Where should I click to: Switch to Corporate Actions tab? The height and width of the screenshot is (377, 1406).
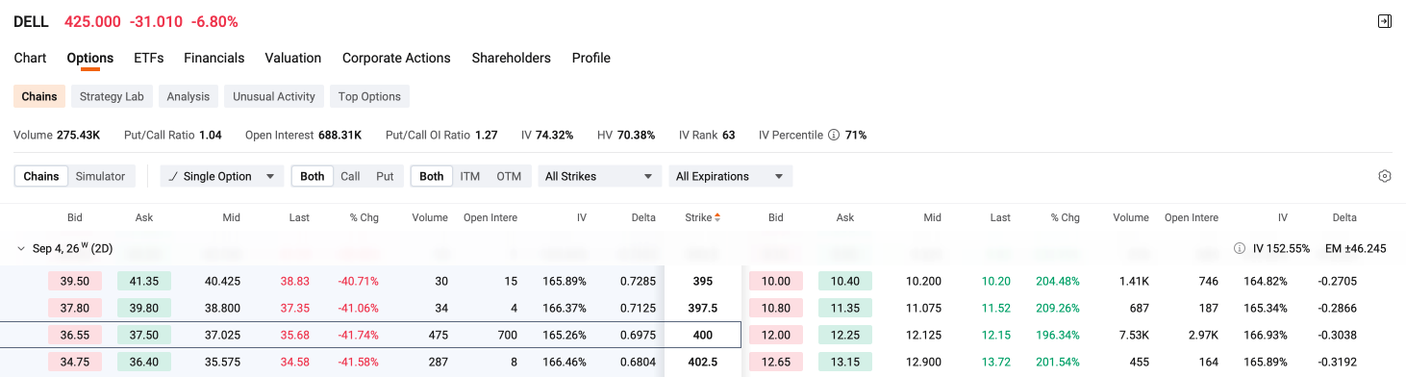coord(396,58)
